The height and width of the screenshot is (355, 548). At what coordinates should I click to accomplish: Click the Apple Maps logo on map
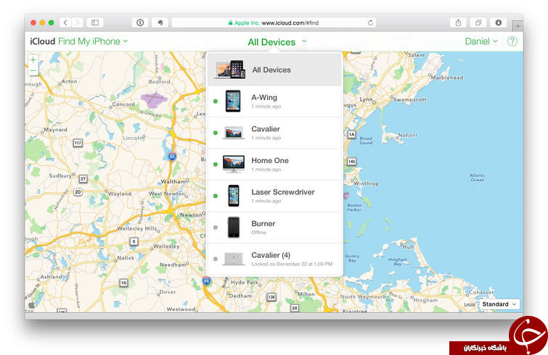[31, 306]
